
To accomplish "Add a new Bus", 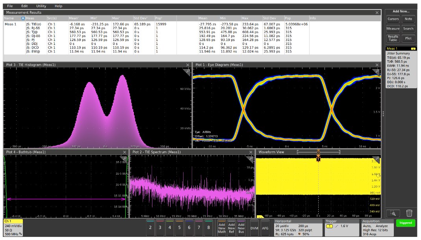I will click(x=241, y=227).
